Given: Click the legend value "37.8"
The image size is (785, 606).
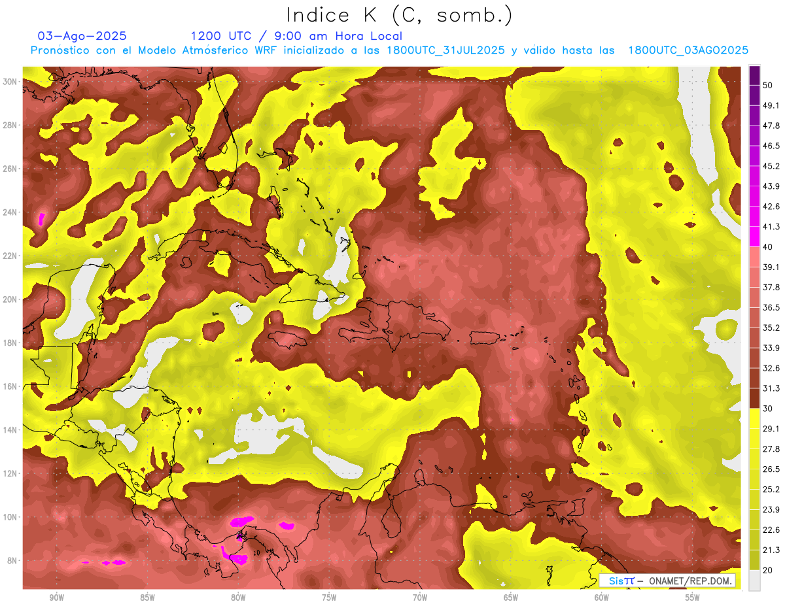Looking at the screenshot, I should click(x=771, y=287).
